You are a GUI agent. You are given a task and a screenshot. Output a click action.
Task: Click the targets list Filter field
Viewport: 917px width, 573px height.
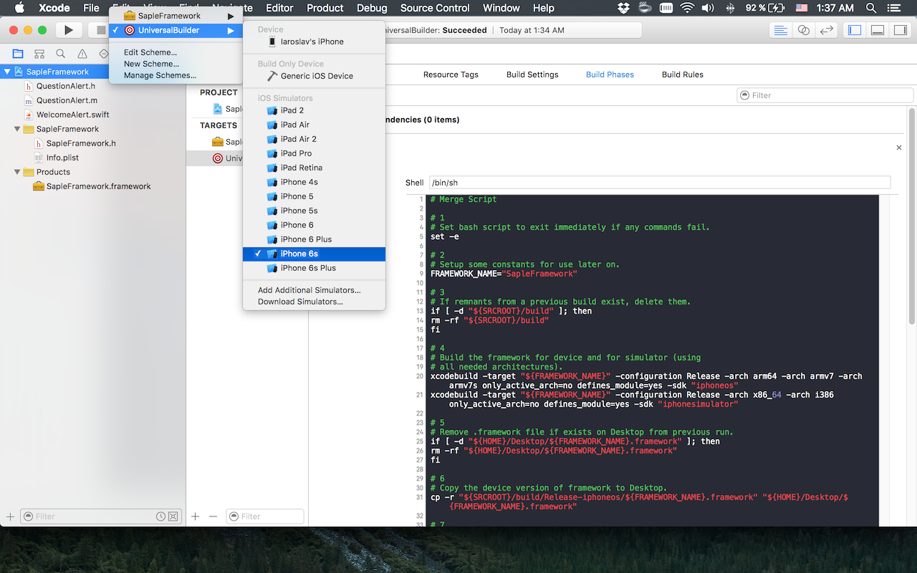coord(265,516)
